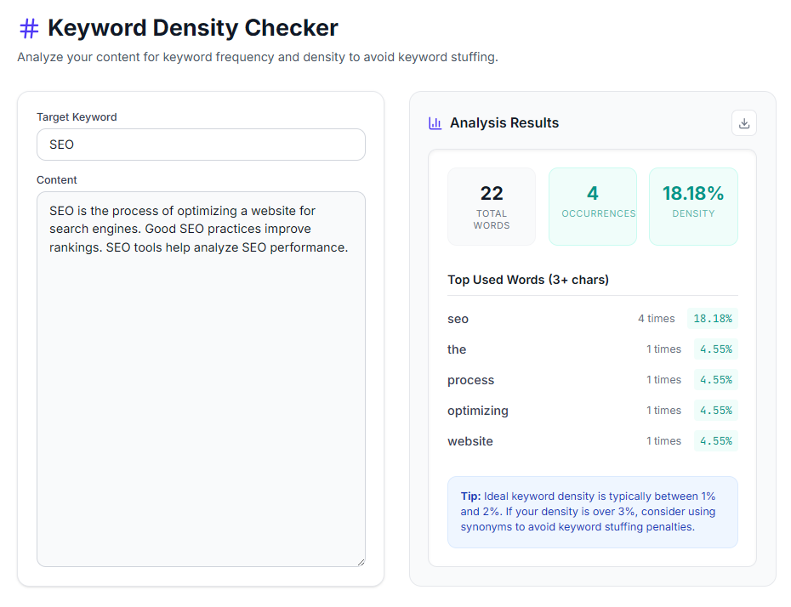Click '4 times' count for seo

(x=657, y=319)
